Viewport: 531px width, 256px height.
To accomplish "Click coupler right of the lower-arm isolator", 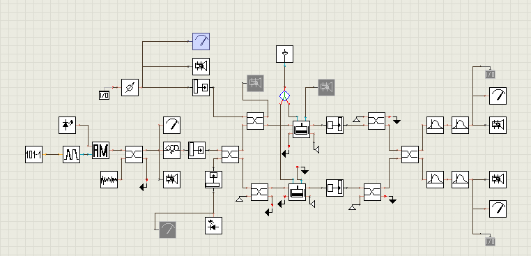I will [373, 193].
